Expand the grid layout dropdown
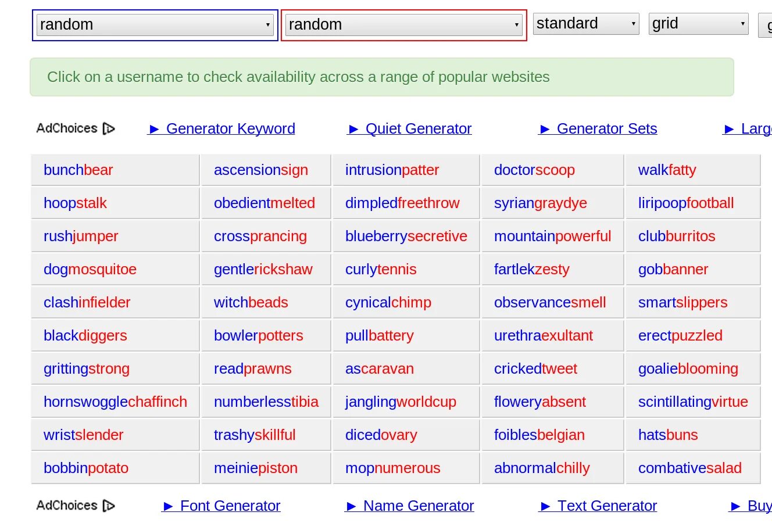Screen dimensions: 772x530 click(x=698, y=24)
